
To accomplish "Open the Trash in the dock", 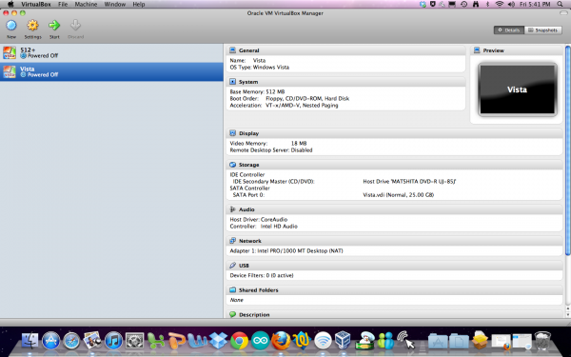I will pyautogui.click(x=542, y=341).
